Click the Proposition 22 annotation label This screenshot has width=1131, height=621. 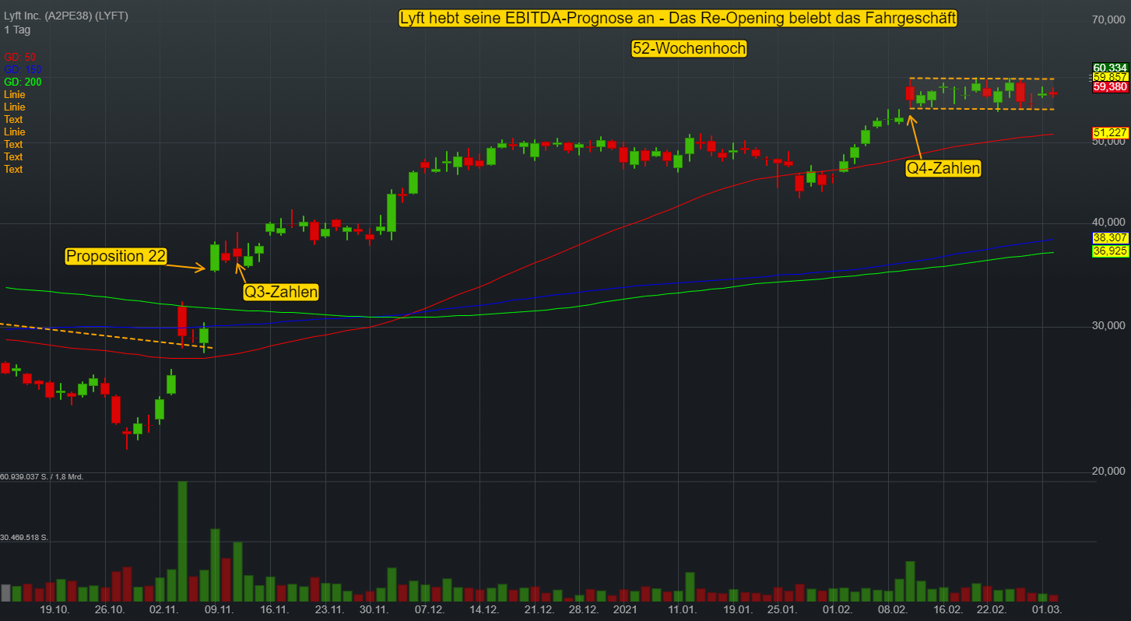pos(116,256)
